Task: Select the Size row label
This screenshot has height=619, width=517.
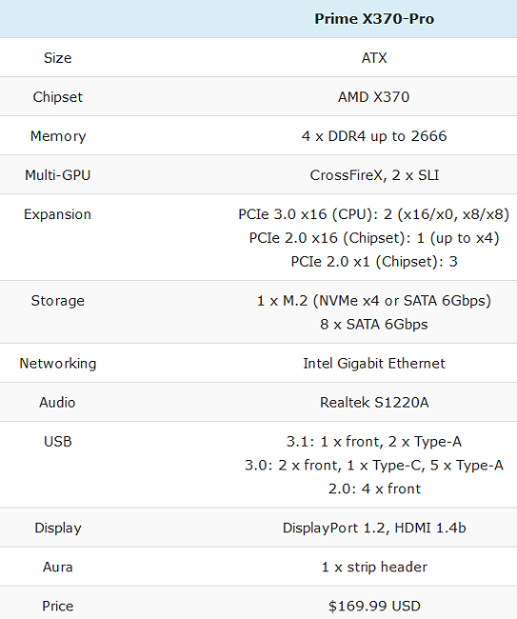Action: click(x=58, y=58)
